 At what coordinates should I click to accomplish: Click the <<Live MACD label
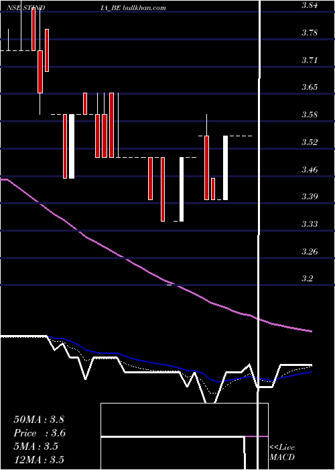point(282,453)
